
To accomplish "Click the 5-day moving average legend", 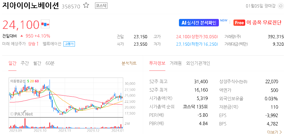I will [28, 81].
